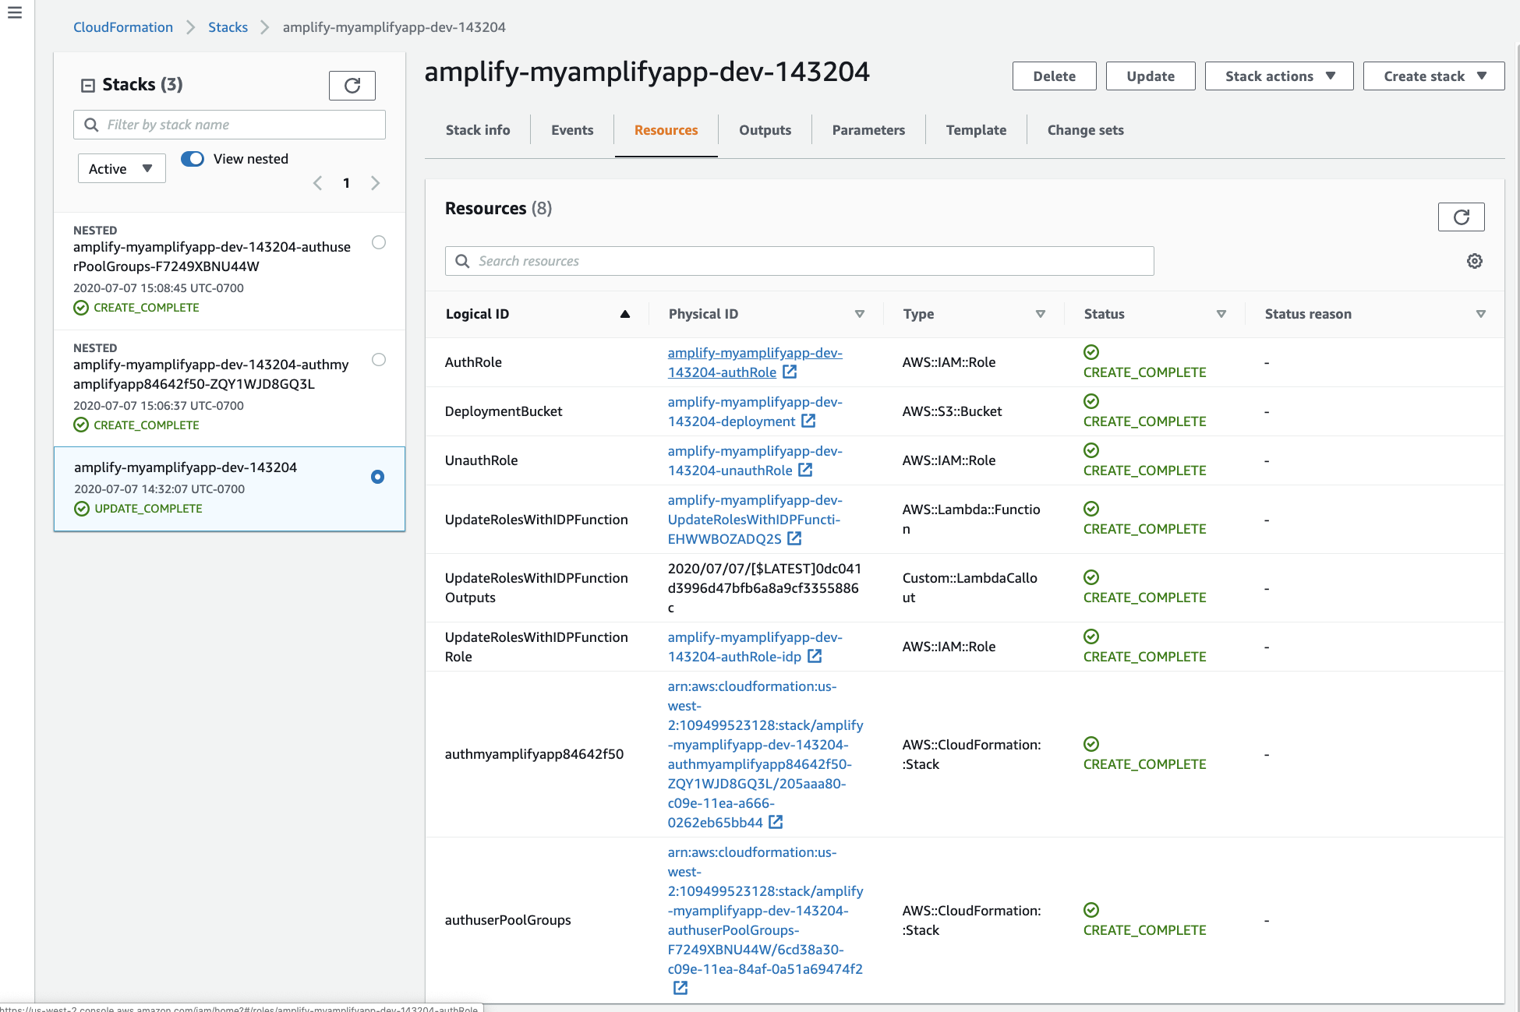Open the hamburger navigation menu
1520x1012 pixels.
(15, 12)
